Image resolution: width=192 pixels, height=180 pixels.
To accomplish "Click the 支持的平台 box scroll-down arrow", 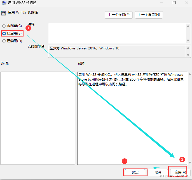I will [188, 55].
